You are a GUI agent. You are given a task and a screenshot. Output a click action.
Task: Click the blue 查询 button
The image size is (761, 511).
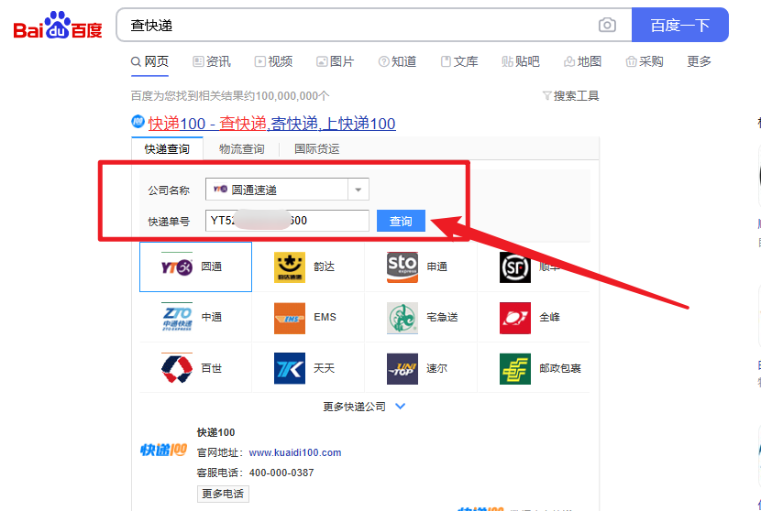(401, 221)
